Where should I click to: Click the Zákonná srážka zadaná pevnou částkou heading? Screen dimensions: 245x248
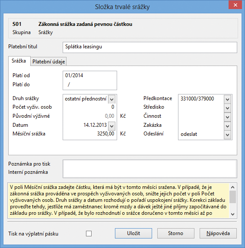point(85,24)
